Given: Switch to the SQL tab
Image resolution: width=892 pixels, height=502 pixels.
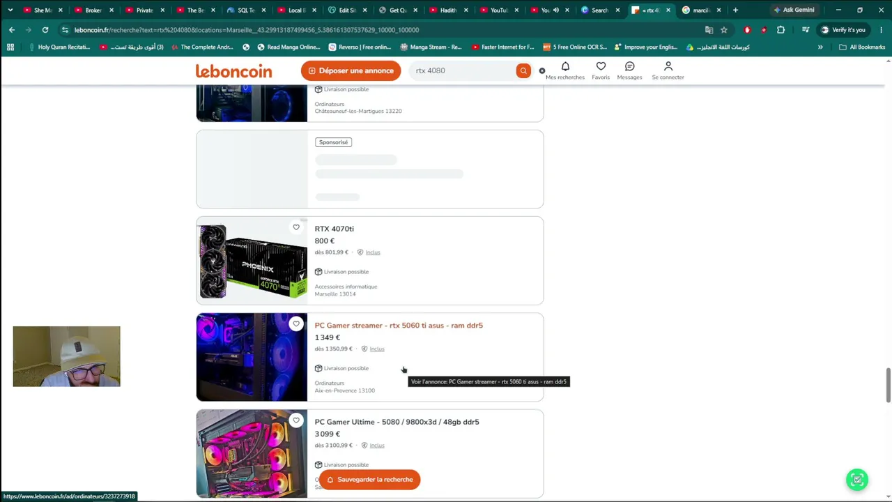Looking at the screenshot, I should coord(246,10).
